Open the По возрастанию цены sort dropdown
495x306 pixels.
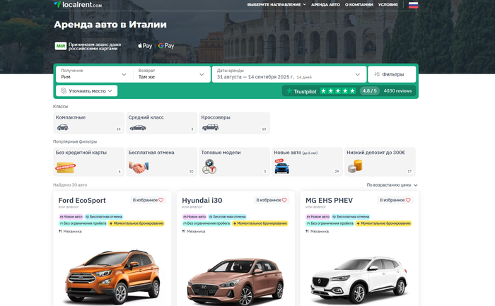pos(392,185)
